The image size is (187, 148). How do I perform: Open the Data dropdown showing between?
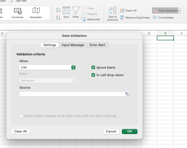(48, 81)
